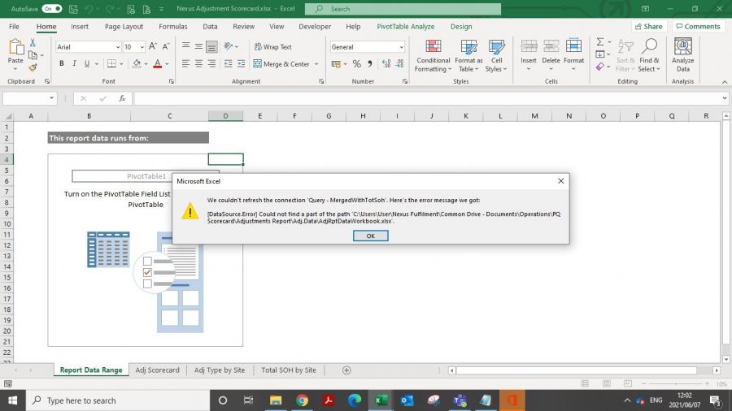
Task: Switch to the Design ribbon tab
Action: pos(461,27)
